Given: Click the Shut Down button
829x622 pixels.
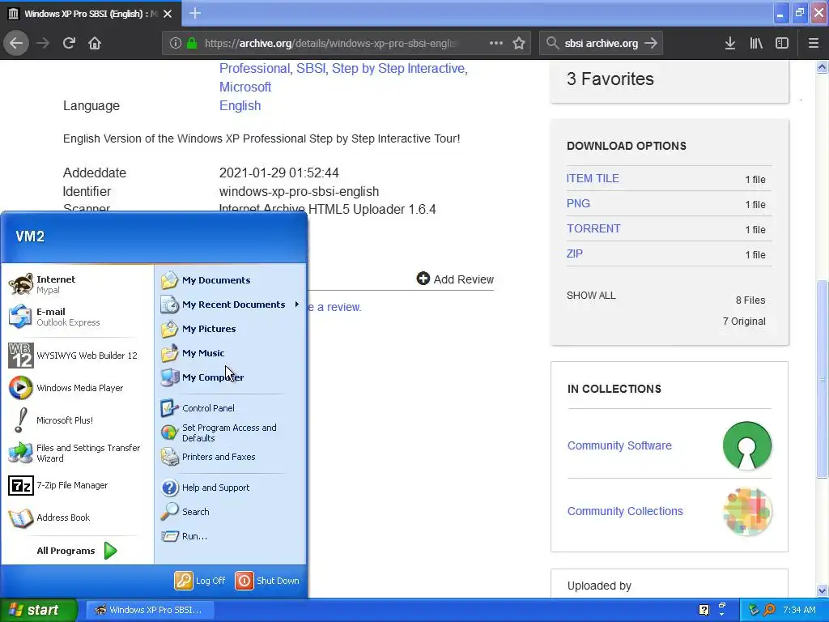Looking at the screenshot, I should pos(267,580).
